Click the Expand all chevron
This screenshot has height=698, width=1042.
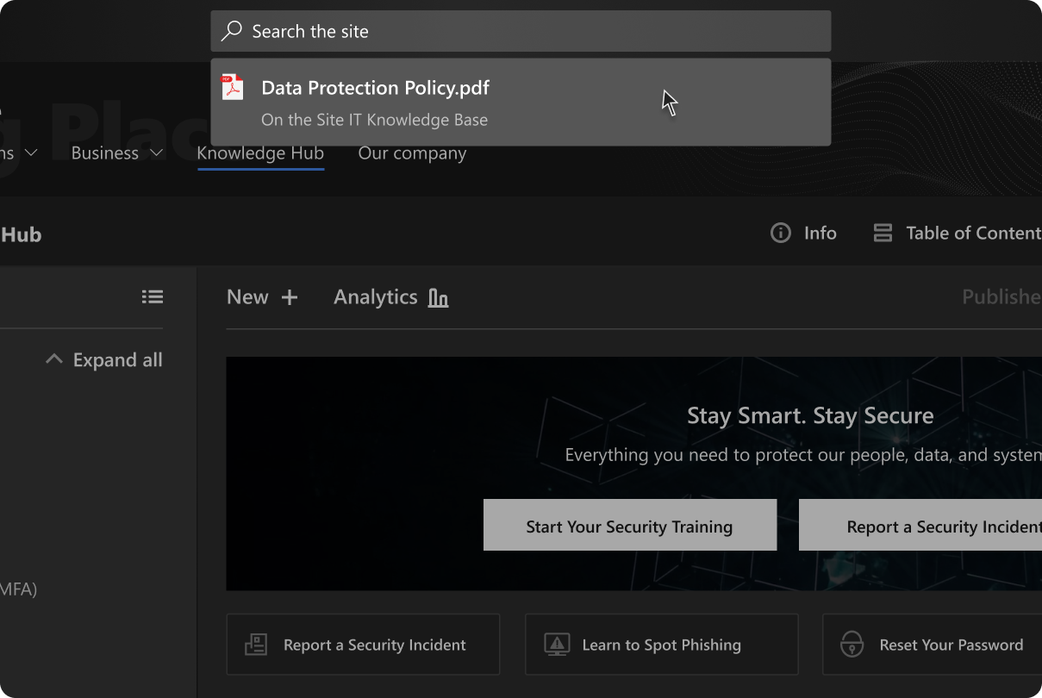(x=54, y=359)
